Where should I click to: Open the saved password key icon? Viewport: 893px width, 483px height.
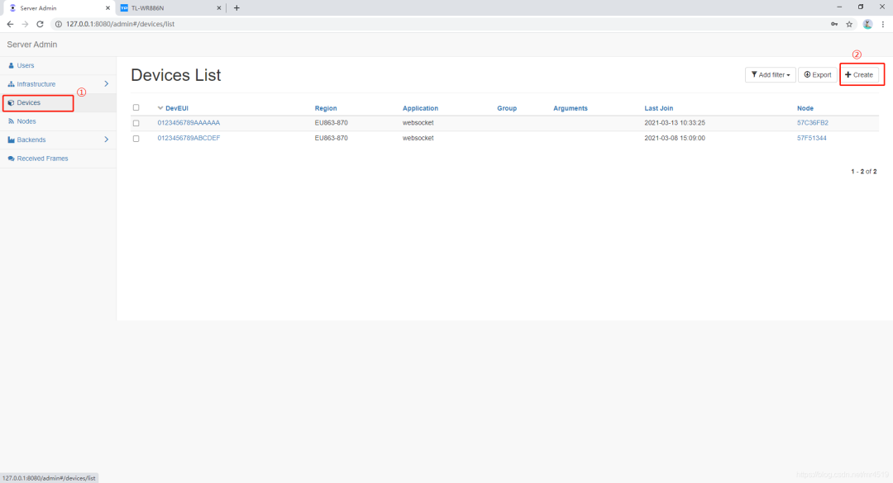(834, 24)
